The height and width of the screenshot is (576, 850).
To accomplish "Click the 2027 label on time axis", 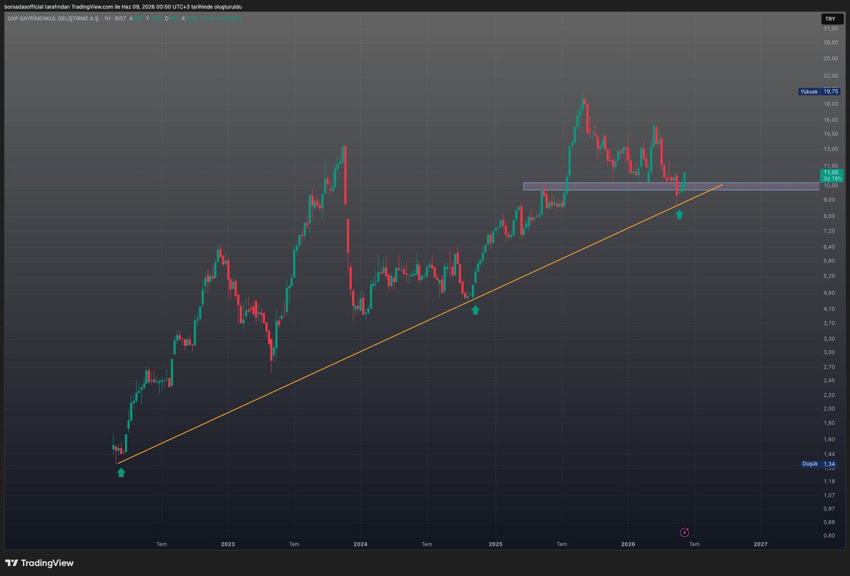I will [760, 544].
